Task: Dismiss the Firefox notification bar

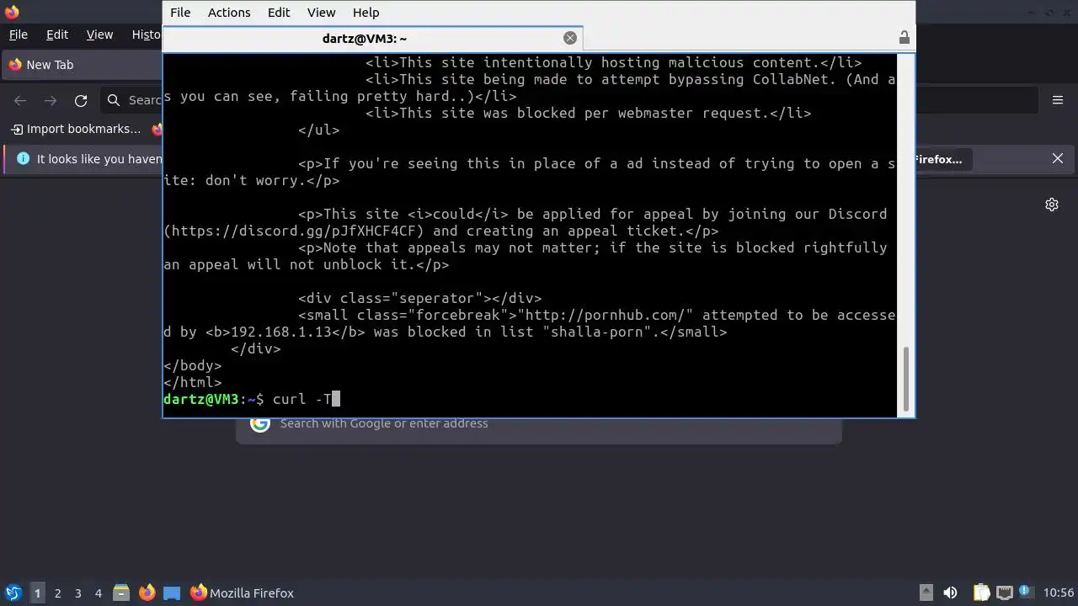Action: [1058, 158]
